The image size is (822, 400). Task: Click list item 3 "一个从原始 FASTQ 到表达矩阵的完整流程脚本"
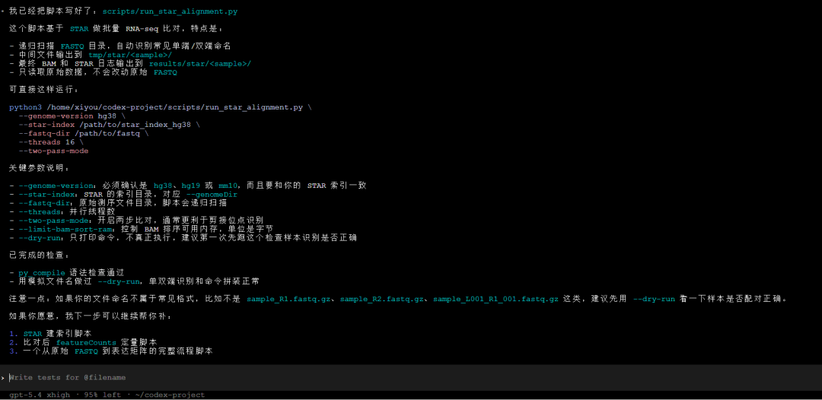(x=111, y=351)
